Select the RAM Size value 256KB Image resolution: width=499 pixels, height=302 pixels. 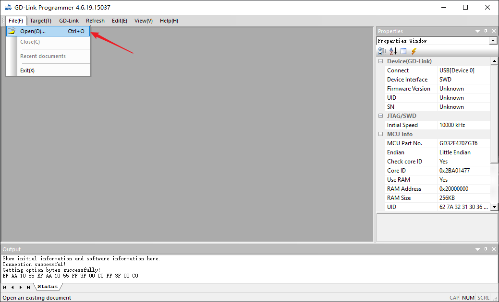point(447,198)
